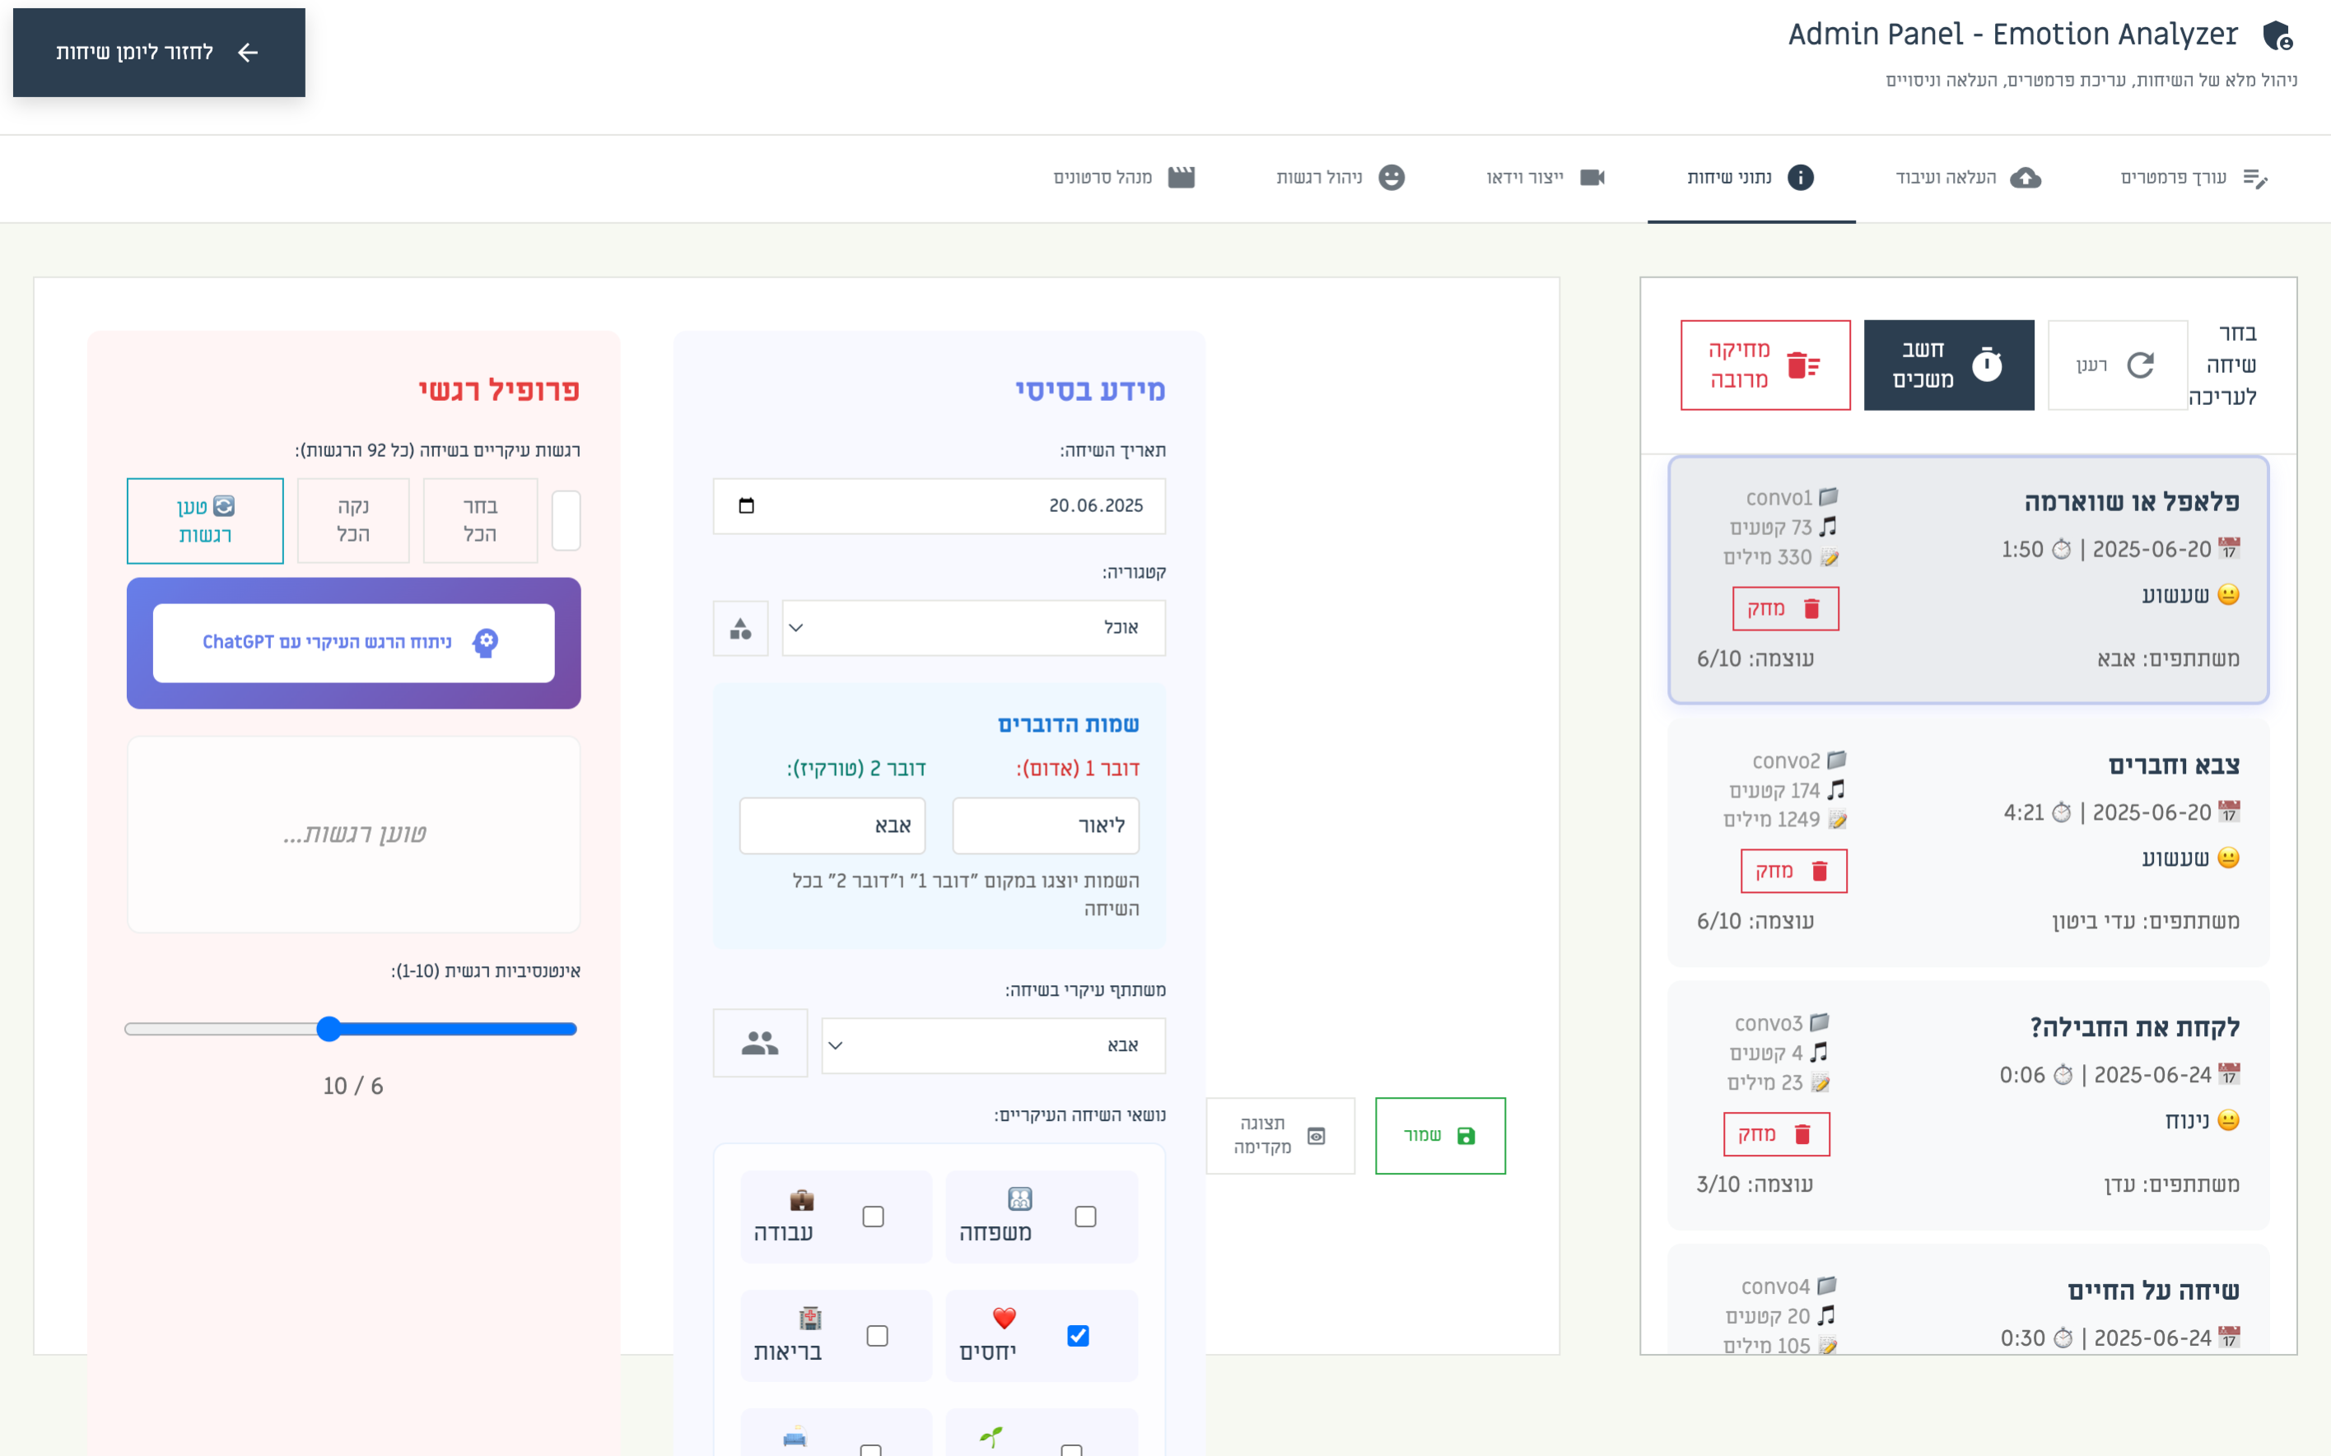Click the shapes icon beside category dropdown
Viewport: 2331px width, 1456px height.
click(739, 629)
